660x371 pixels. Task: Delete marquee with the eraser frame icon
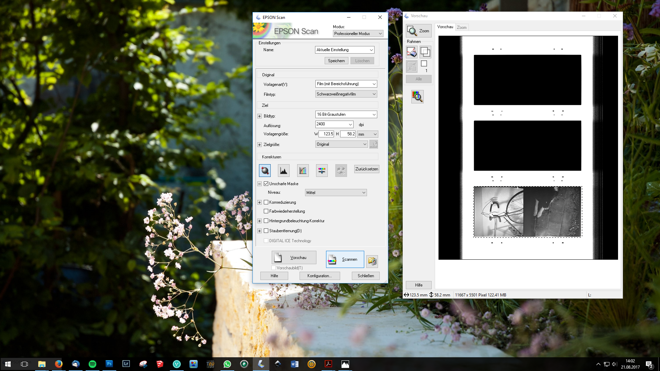tap(412, 52)
